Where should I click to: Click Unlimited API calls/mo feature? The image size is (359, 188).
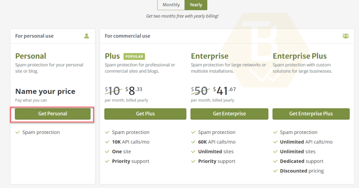306,142
